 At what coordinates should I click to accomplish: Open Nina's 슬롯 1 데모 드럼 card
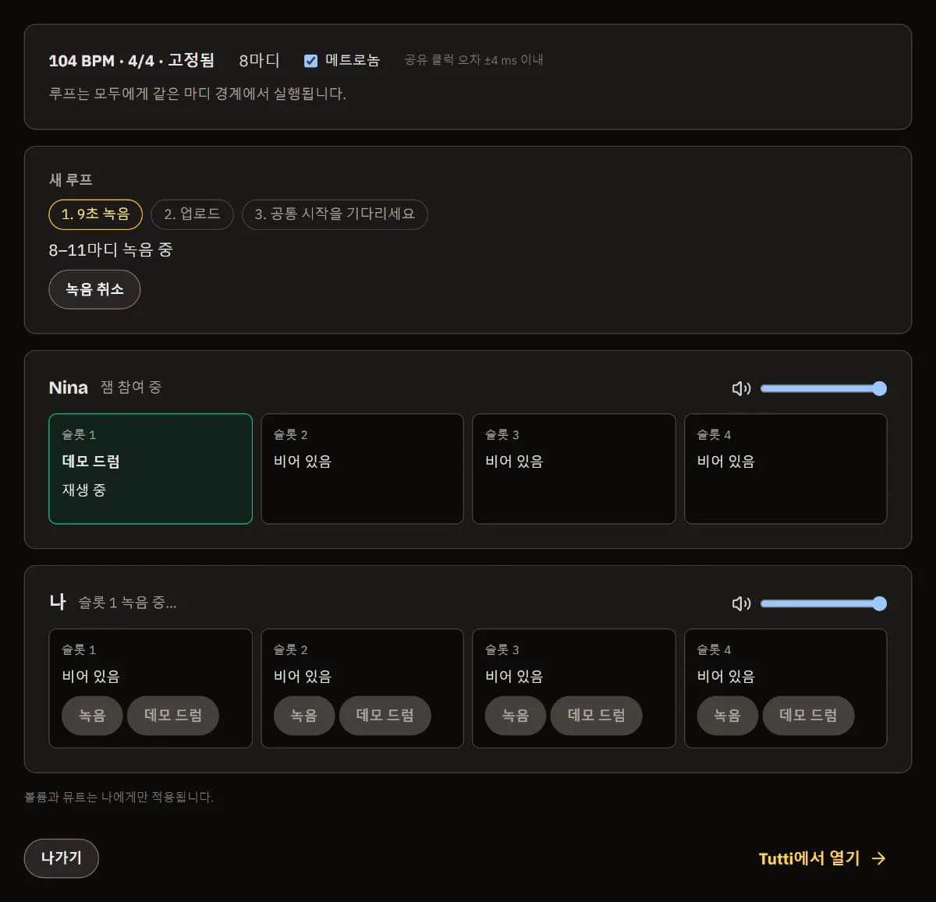pos(151,469)
